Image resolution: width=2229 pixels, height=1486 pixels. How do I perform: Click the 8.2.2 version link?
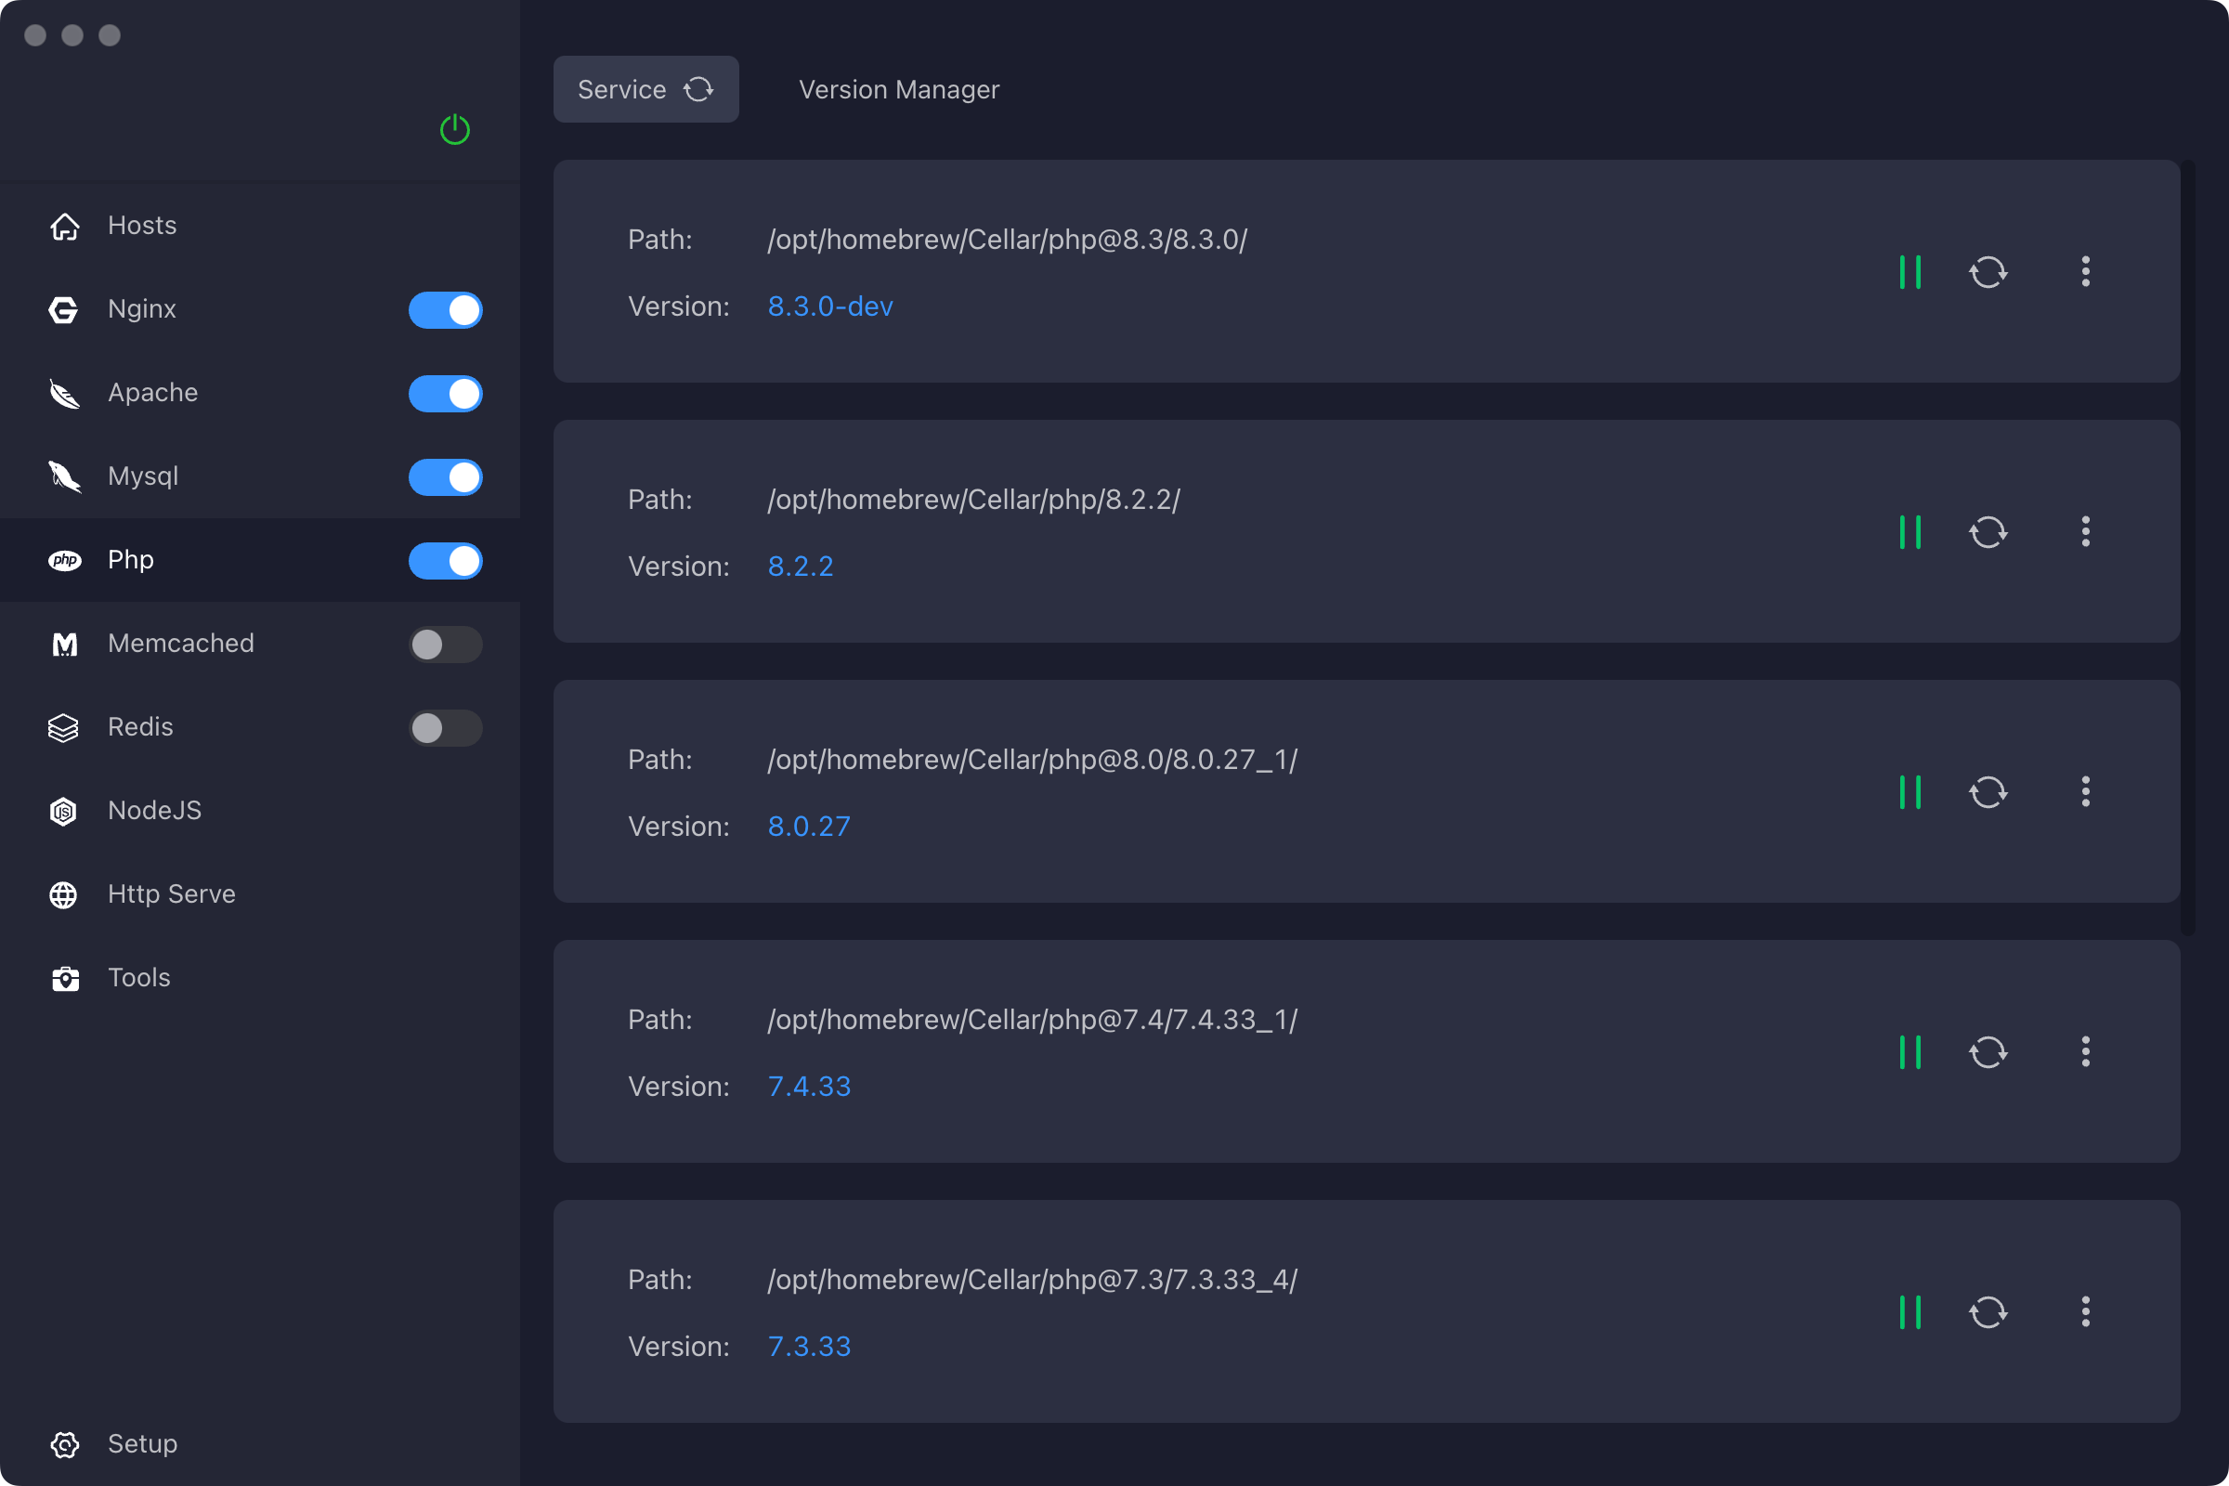[x=800, y=566]
